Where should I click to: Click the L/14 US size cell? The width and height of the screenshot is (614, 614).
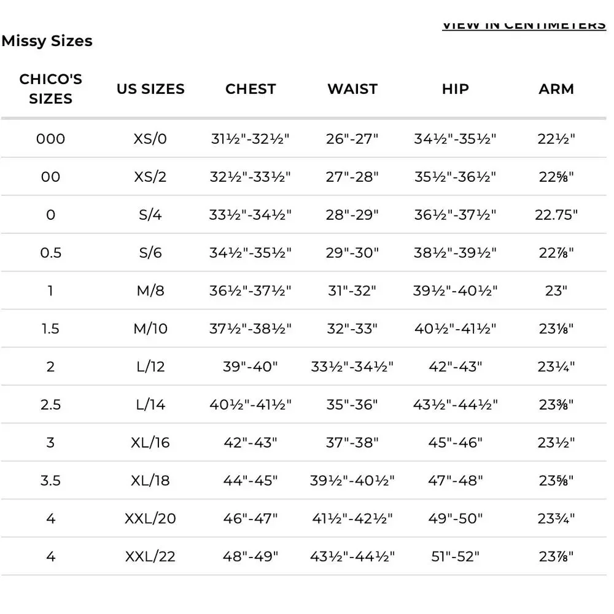150,405
